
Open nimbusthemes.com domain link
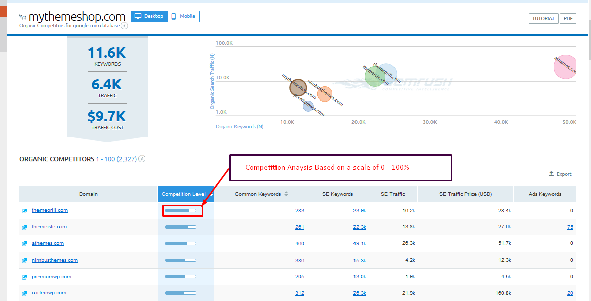tap(55, 260)
